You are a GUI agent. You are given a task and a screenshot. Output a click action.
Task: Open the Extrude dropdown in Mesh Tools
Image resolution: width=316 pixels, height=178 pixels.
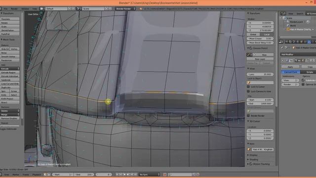[x=10, y=69]
